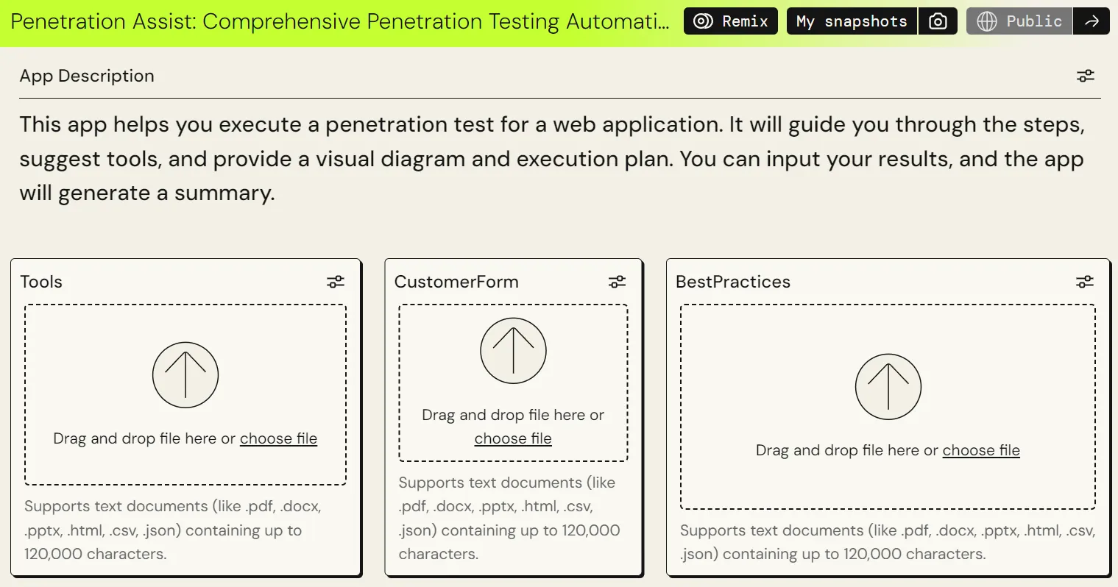
Task: Click 'choose file' link in CustomerForm
Action: 513,438
